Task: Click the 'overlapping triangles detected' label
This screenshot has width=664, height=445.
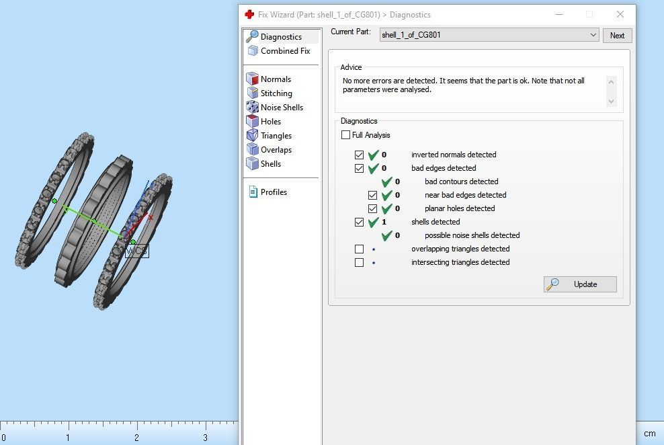Action: click(460, 249)
